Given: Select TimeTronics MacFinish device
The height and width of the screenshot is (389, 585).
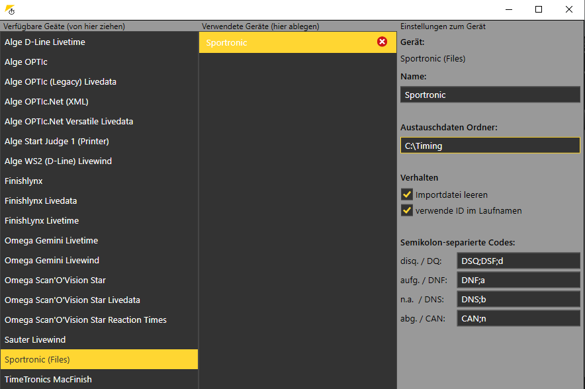Looking at the screenshot, I should [99, 379].
